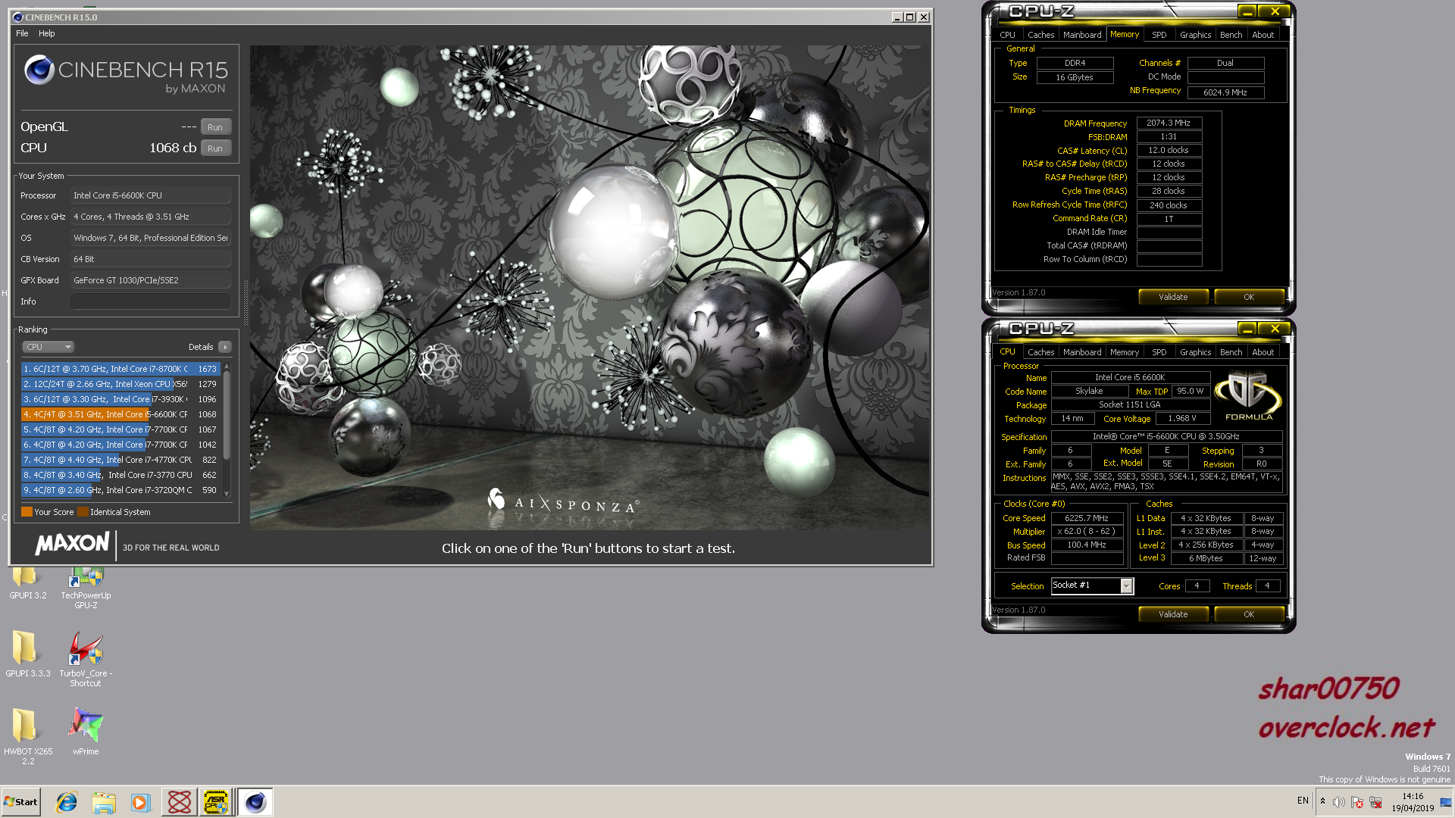Run the OpenGL benchmark
Screen dimensions: 1455x818
(x=215, y=127)
